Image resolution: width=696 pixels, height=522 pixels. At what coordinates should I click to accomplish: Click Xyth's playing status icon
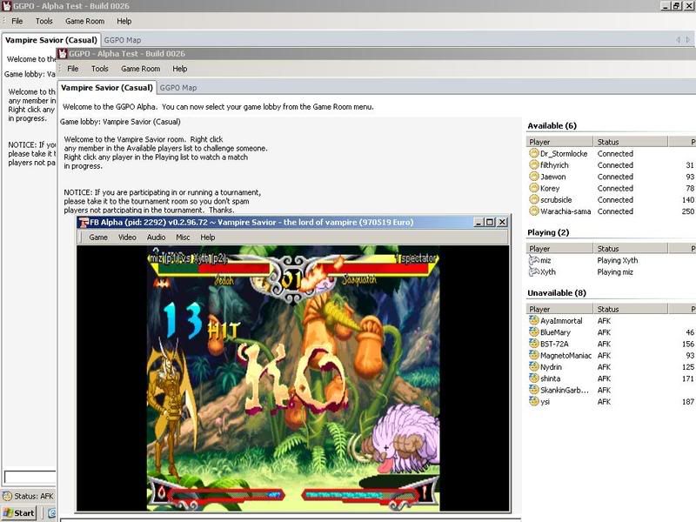point(533,271)
